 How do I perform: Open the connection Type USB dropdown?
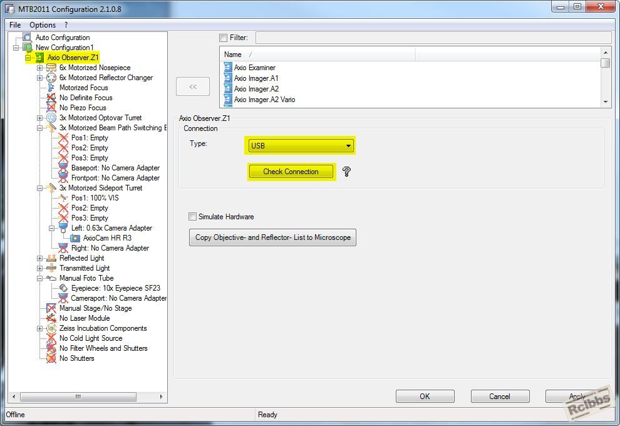coord(301,145)
